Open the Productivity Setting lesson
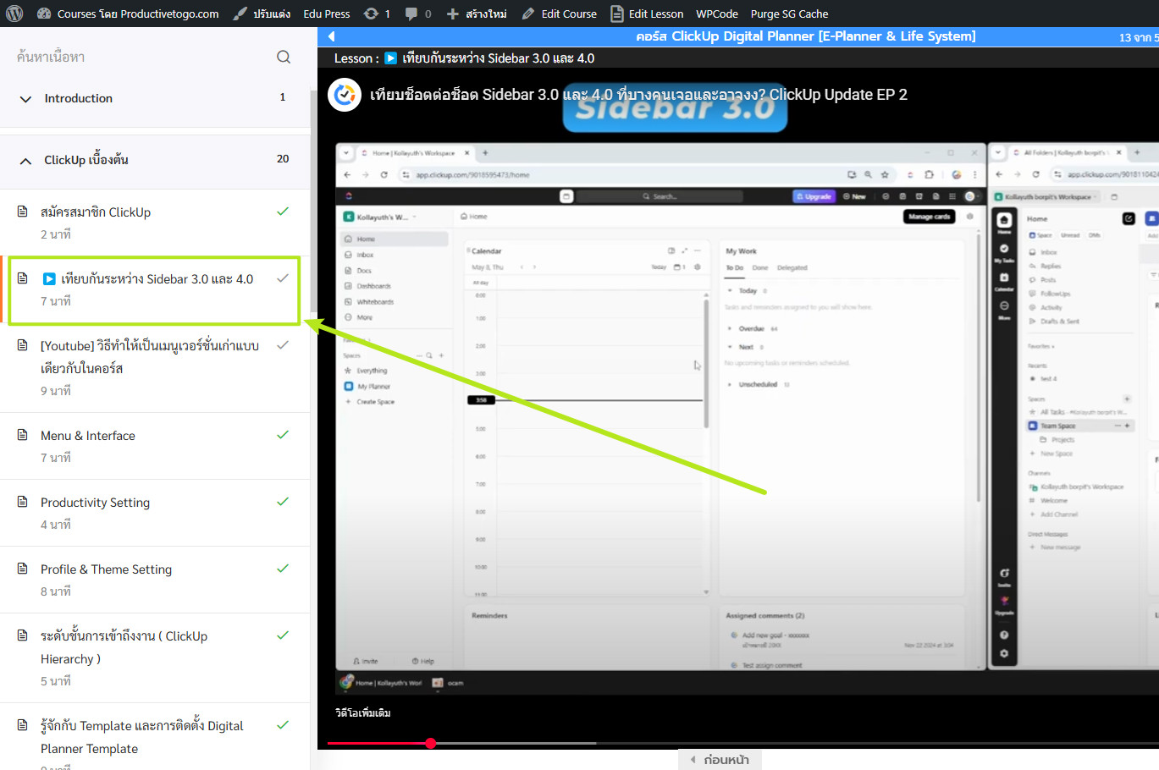The height and width of the screenshot is (770, 1159). coord(96,503)
